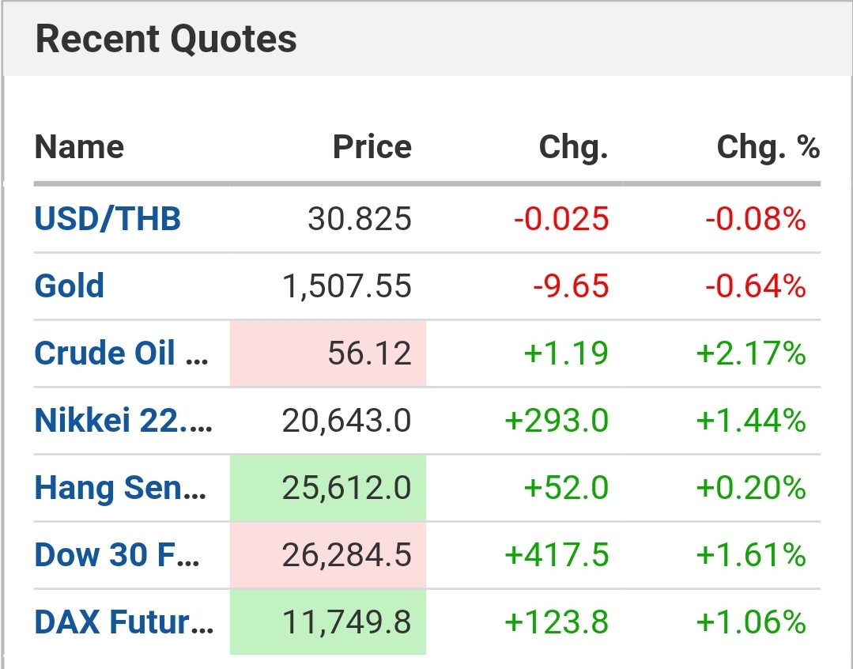This screenshot has width=853, height=669.
Task: Click the Name column header
Action: 79,147
